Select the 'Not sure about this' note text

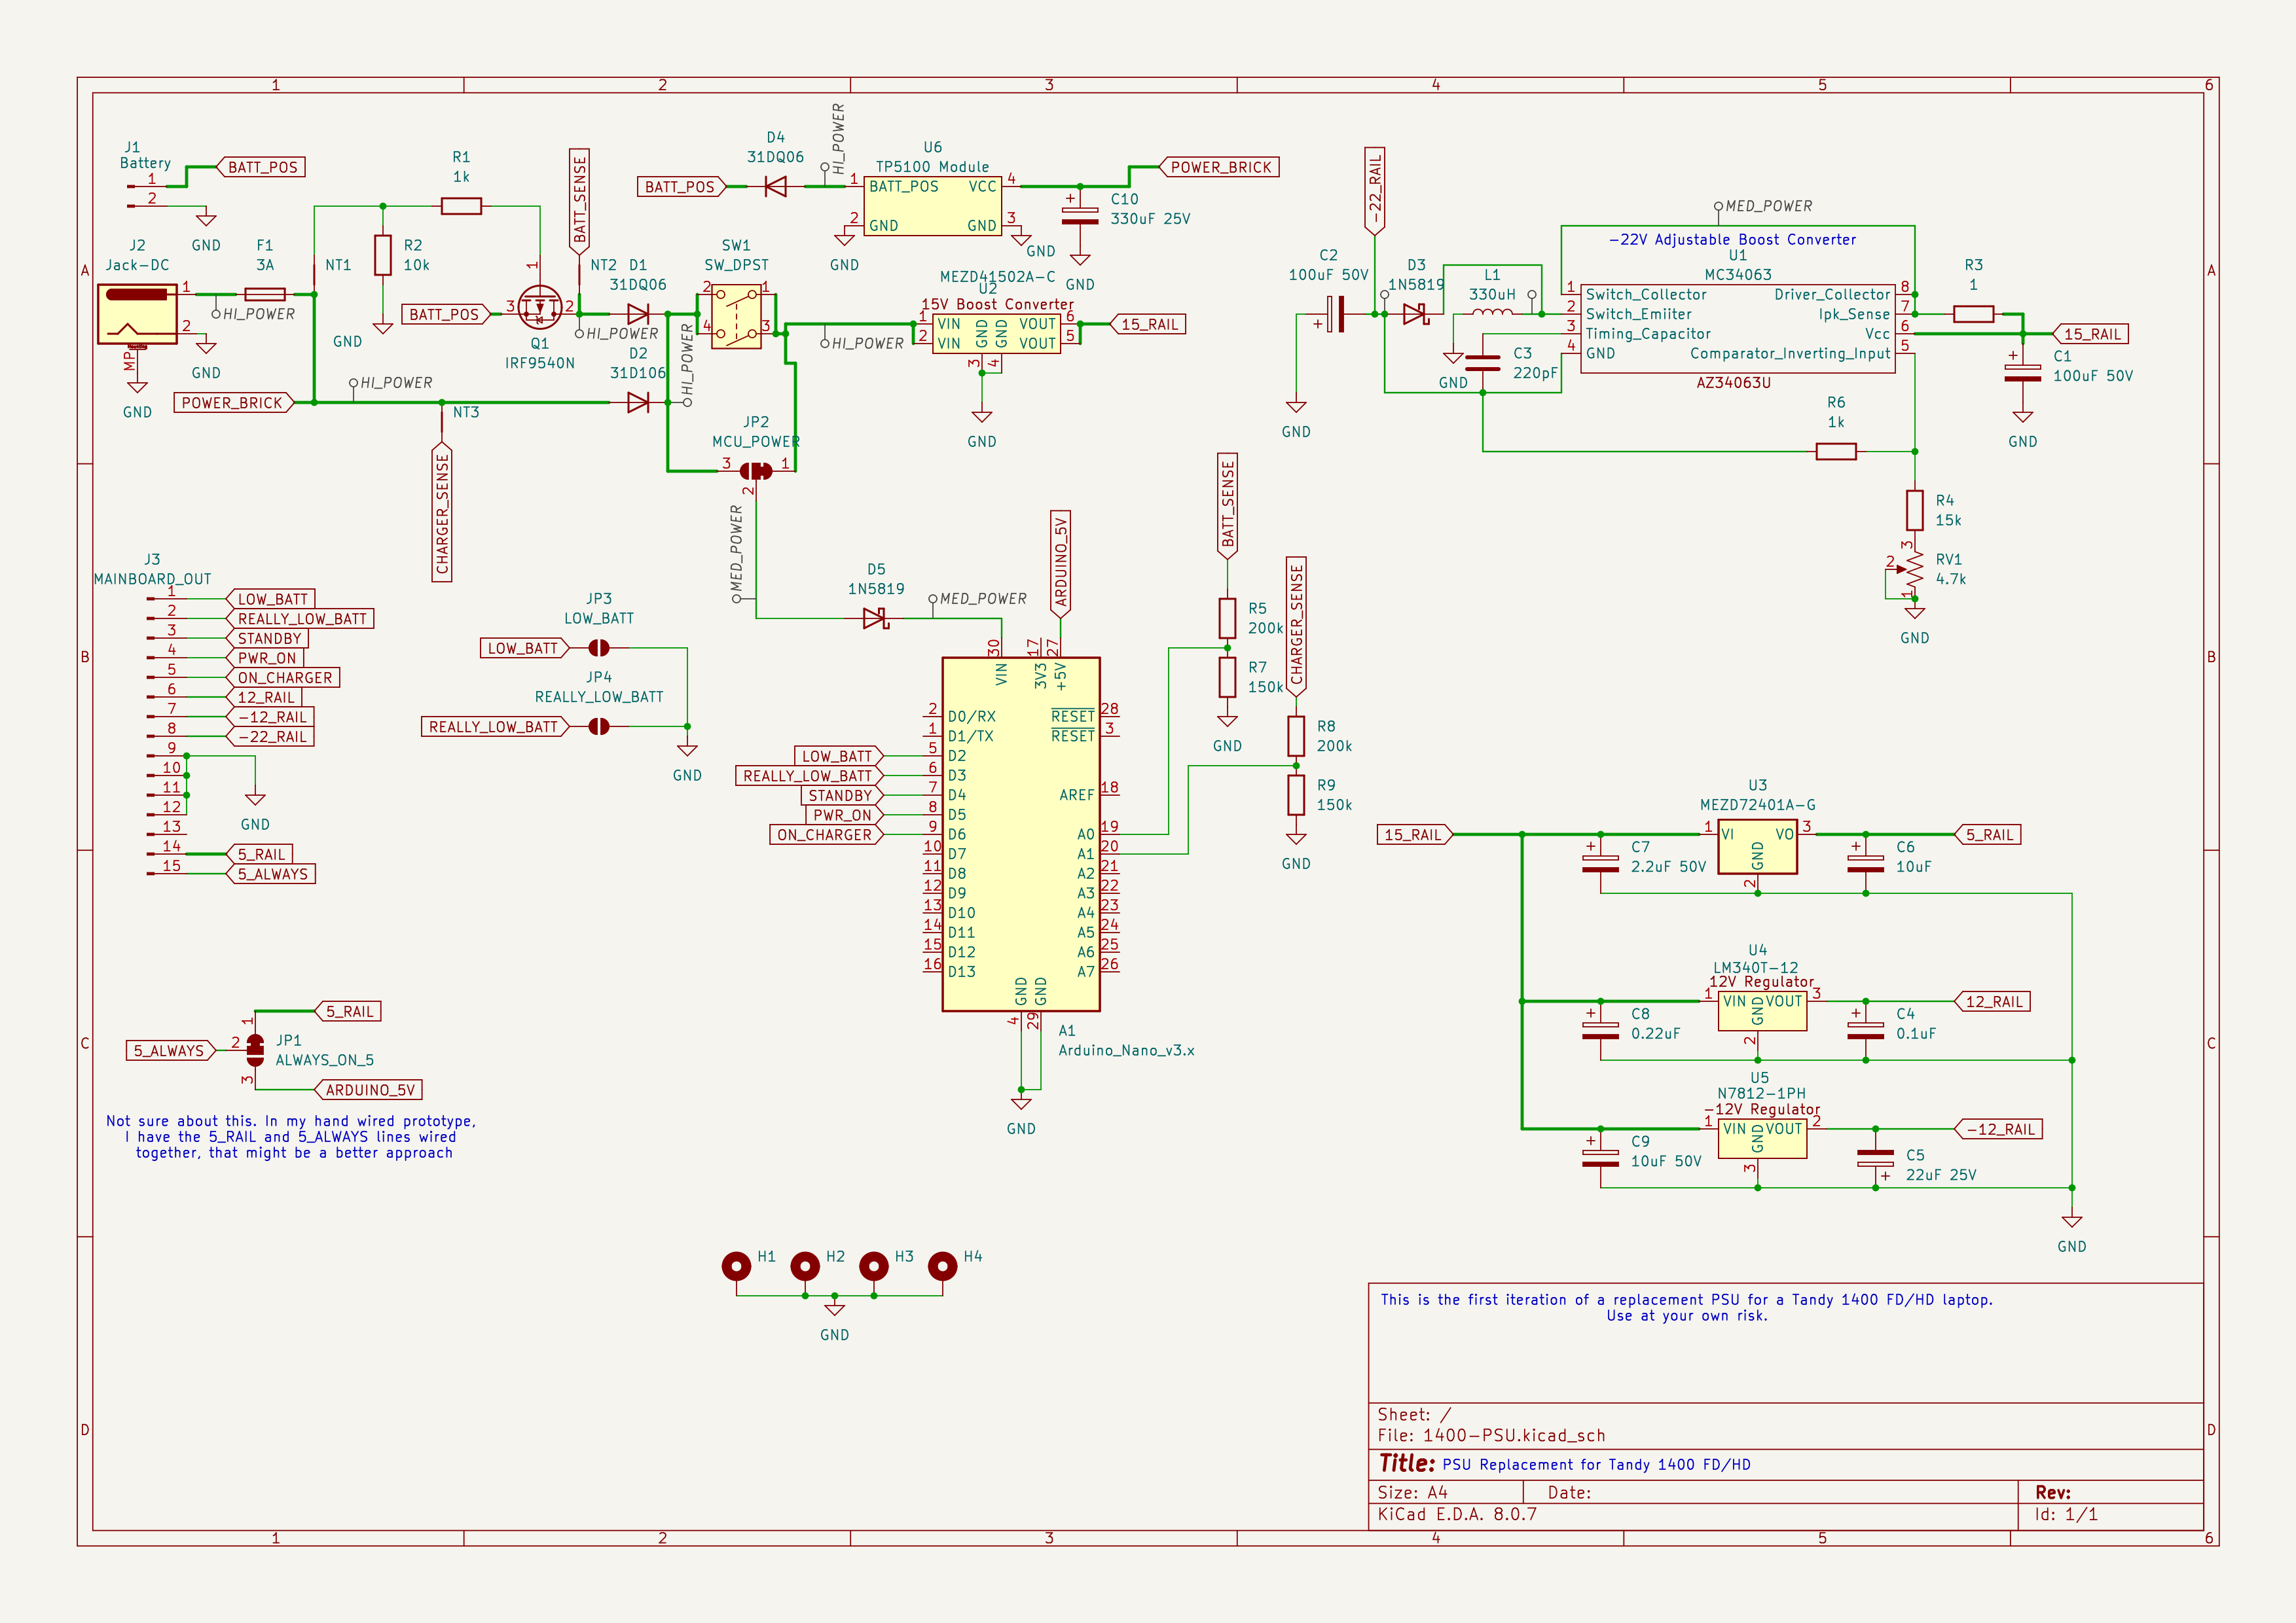tap(292, 1136)
